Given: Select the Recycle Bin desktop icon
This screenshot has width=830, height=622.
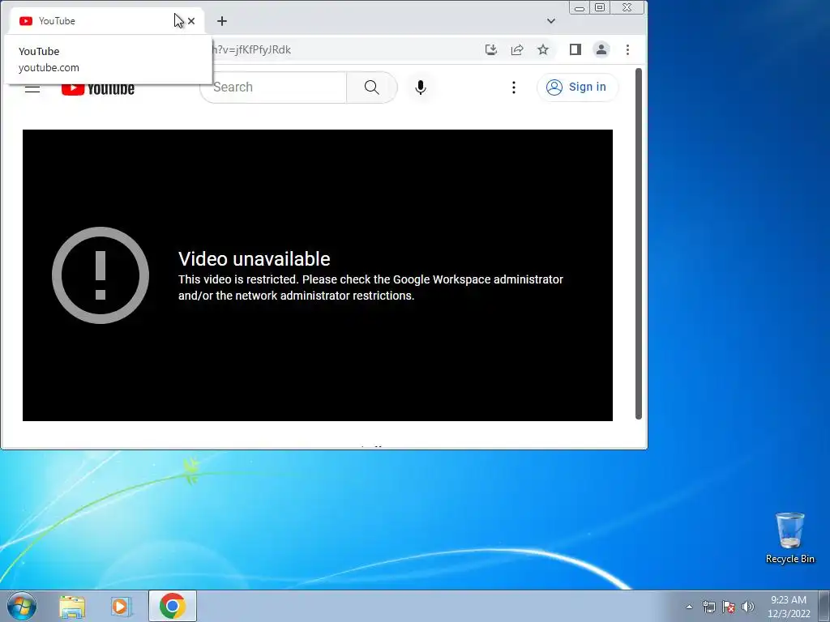Looking at the screenshot, I should (789, 538).
